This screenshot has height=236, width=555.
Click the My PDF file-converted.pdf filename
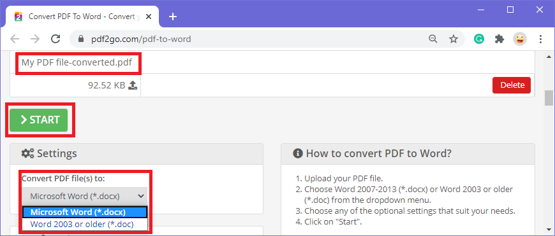[77, 63]
